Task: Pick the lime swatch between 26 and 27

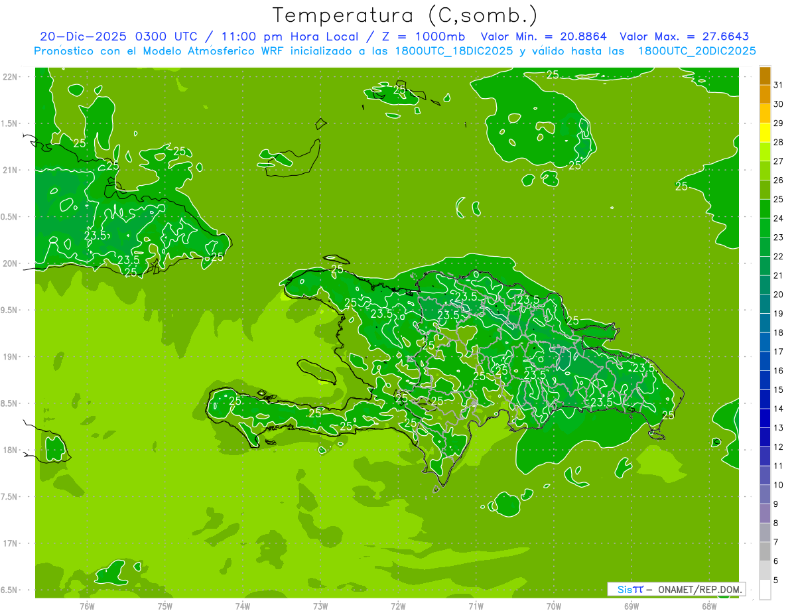Action: tap(765, 171)
